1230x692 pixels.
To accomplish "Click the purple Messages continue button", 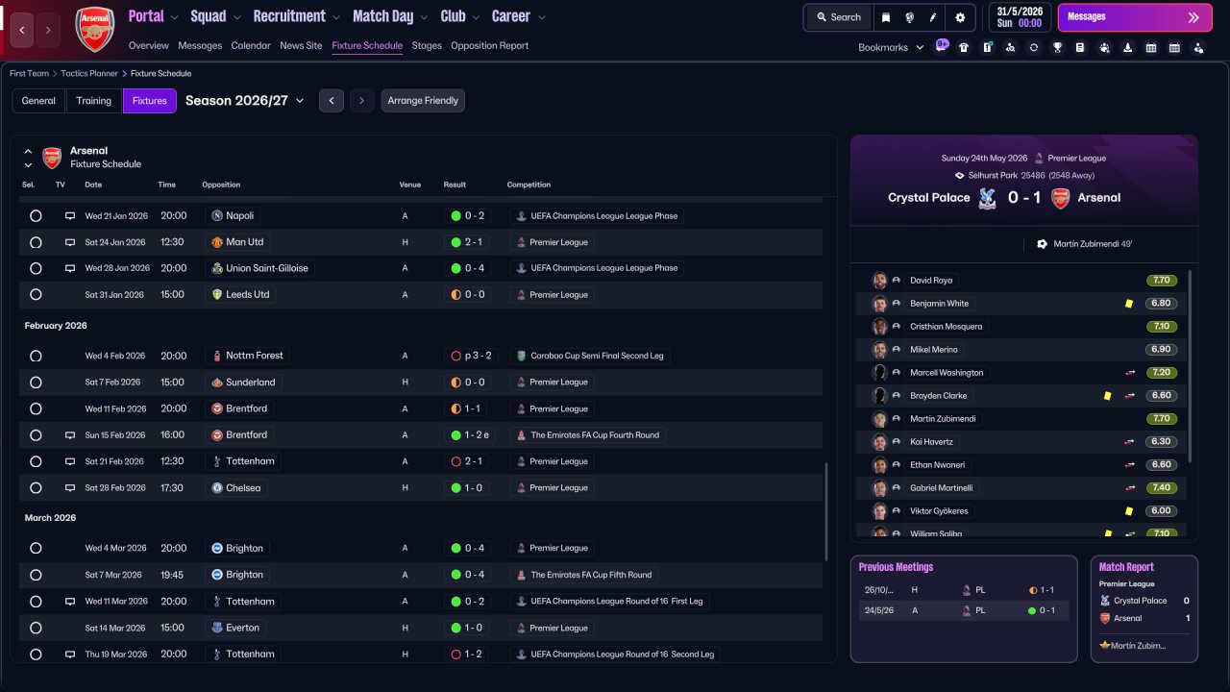I will click(1135, 17).
